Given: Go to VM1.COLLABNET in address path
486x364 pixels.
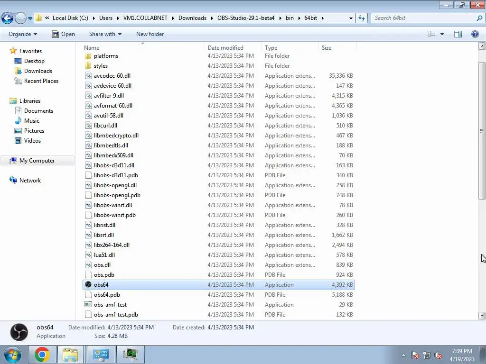Looking at the screenshot, I should pyautogui.click(x=145, y=18).
